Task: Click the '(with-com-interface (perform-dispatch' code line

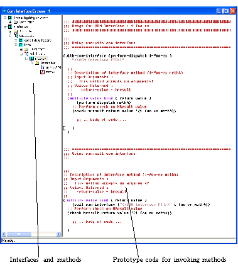Action: [117, 56]
